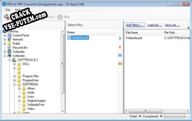Select the ProgramData folder
192x121 pixels.
[30, 80]
